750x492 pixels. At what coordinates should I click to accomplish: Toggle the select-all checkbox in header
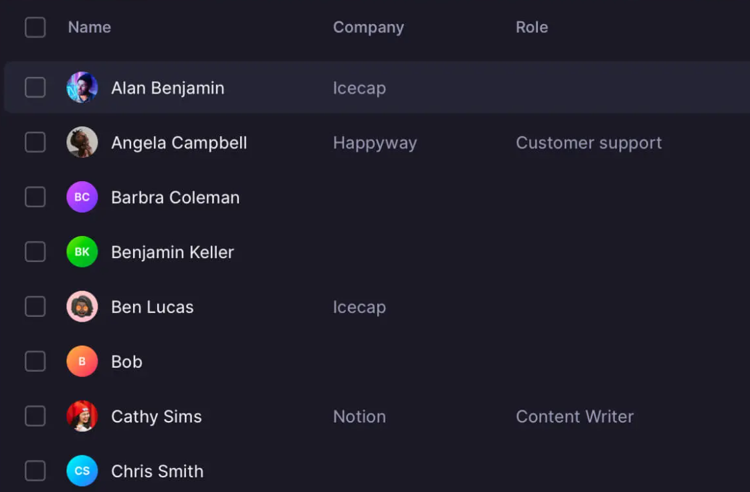tap(35, 27)
